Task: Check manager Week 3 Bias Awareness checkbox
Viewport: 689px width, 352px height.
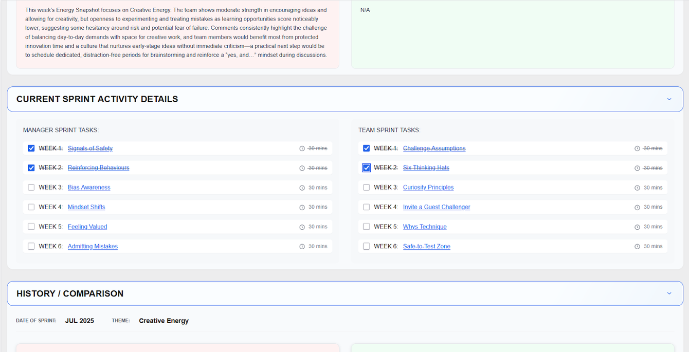Action: pos(31,188)
